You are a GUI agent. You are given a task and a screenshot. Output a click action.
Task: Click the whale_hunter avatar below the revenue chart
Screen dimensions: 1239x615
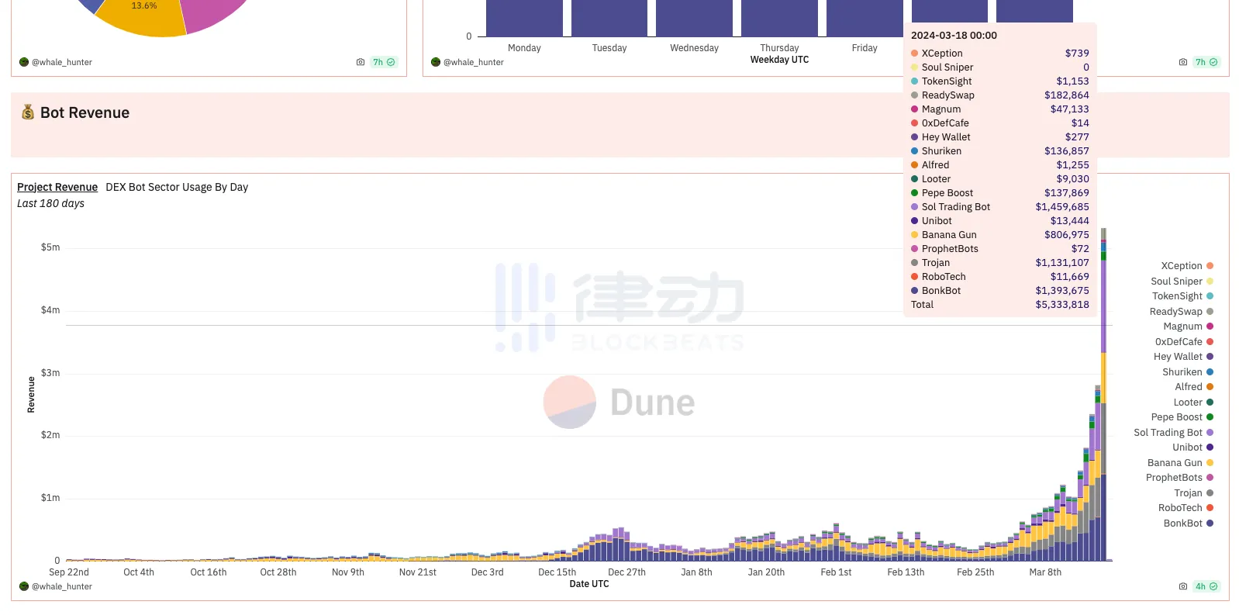tap(24, 586)
